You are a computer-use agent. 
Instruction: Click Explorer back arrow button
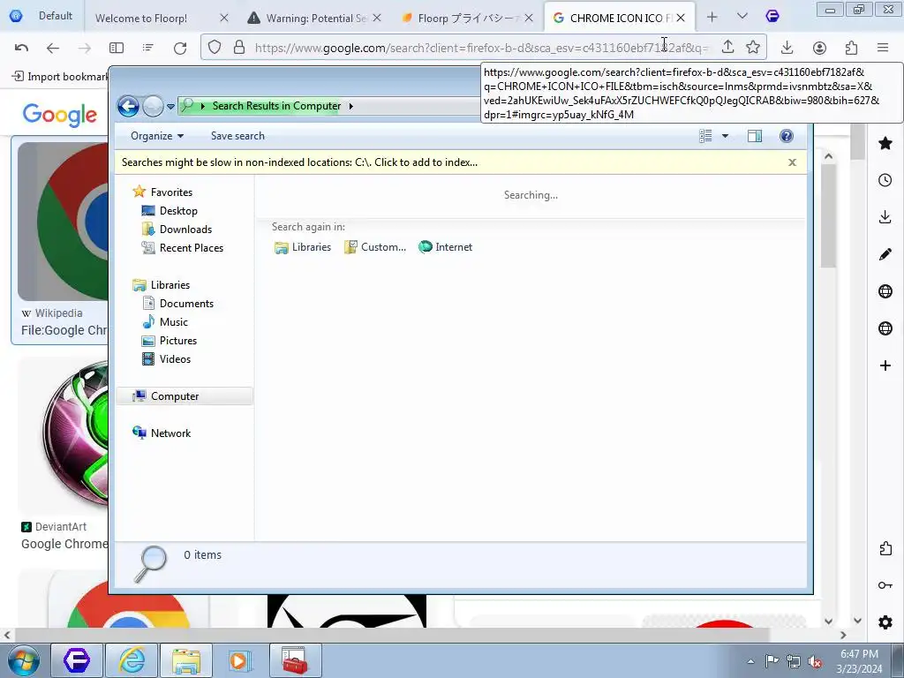(128, 106)
